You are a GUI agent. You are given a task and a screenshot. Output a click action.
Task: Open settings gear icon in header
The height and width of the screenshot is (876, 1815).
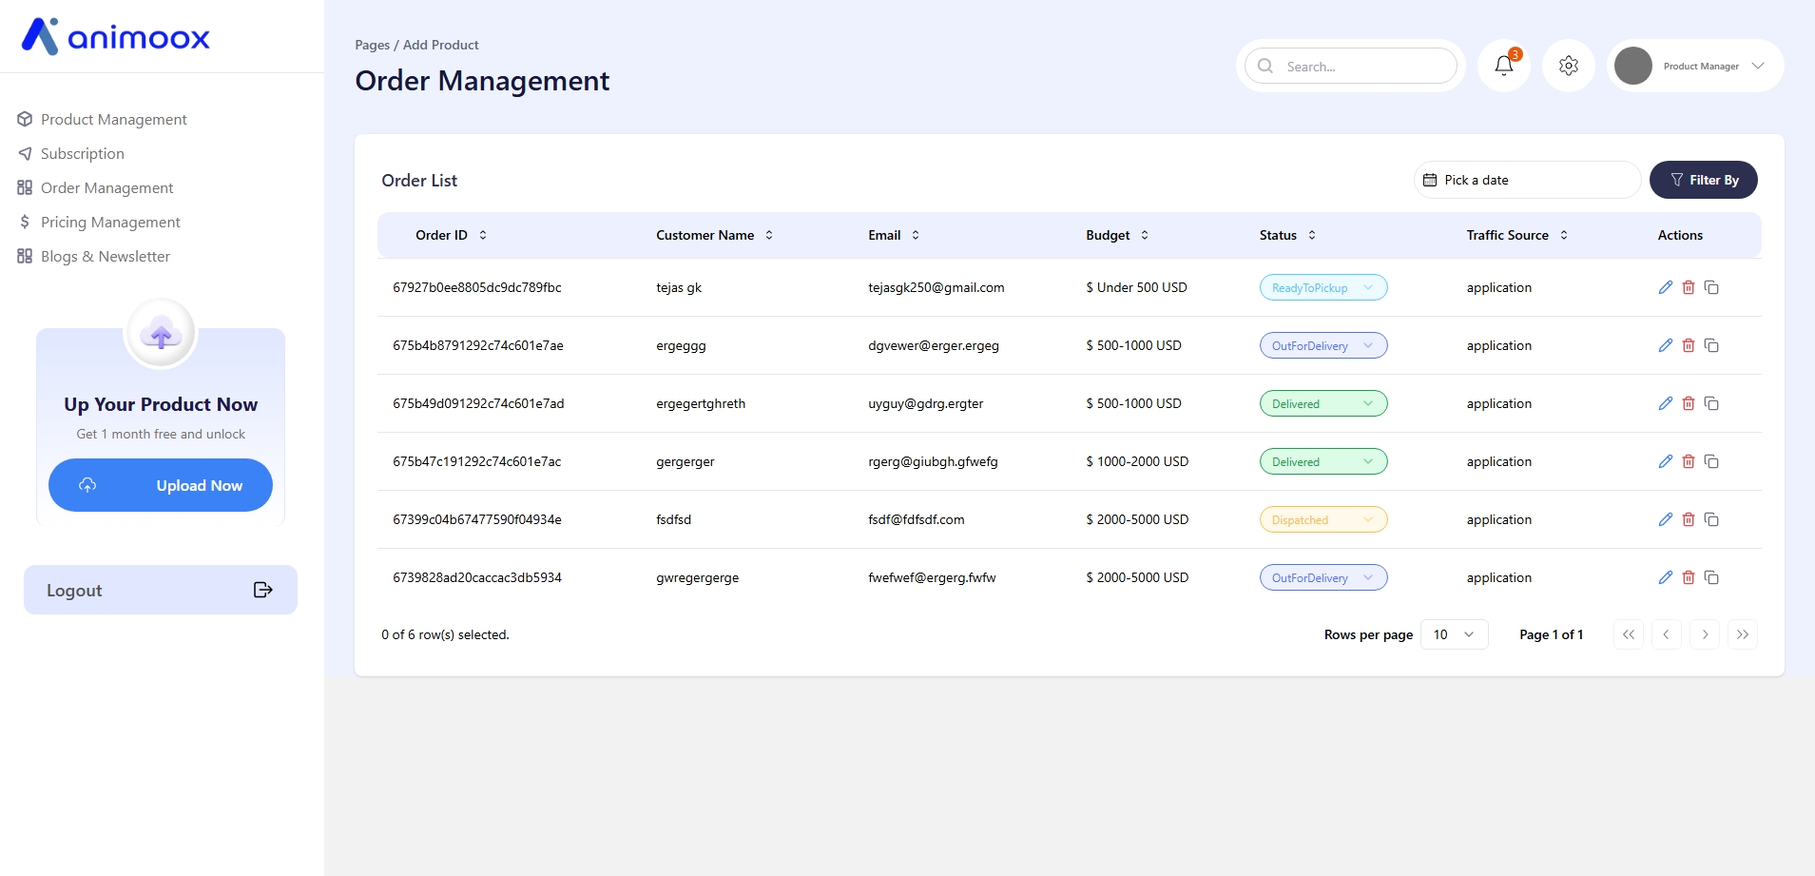click(x=1569, y=66)
